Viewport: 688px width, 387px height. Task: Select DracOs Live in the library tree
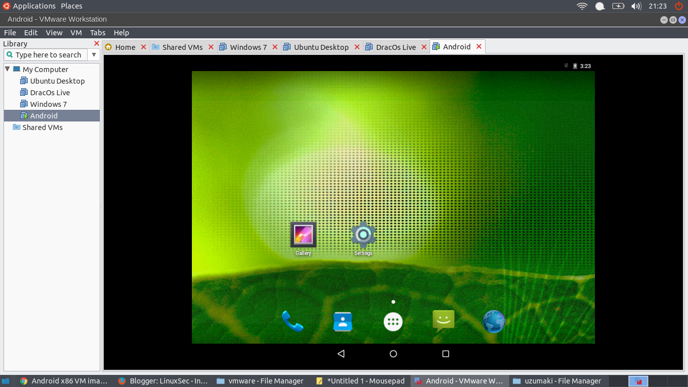[x=45, y=92]
